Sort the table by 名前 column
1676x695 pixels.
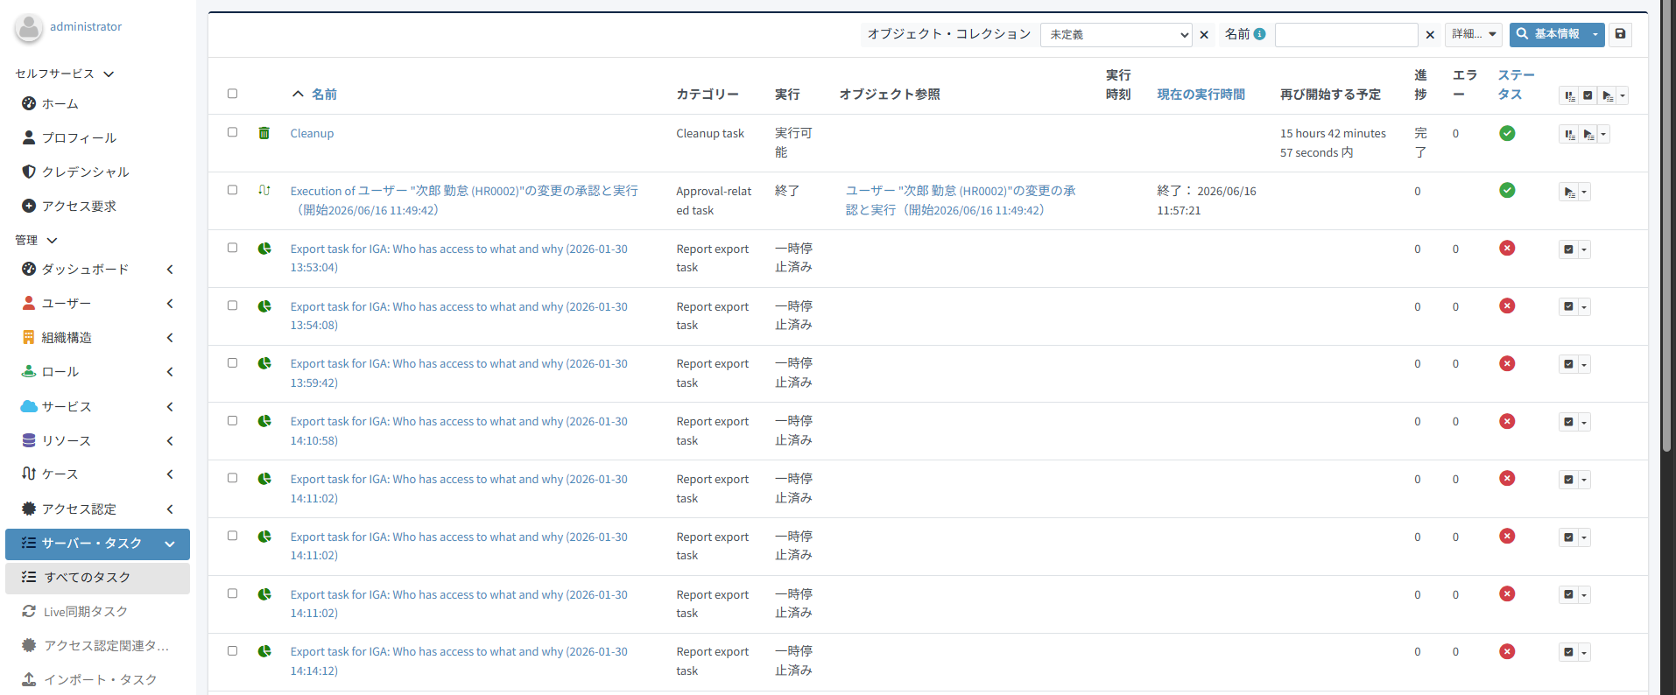pyautogui.click(x=324, y=94)
